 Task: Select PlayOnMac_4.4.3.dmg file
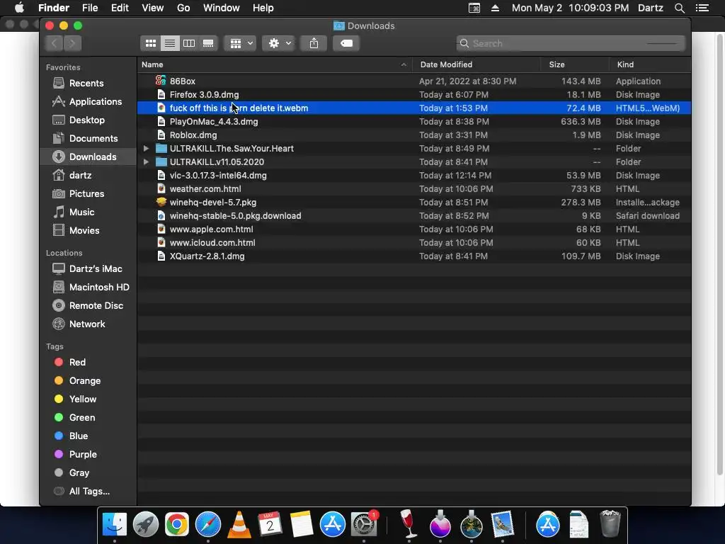413,122
